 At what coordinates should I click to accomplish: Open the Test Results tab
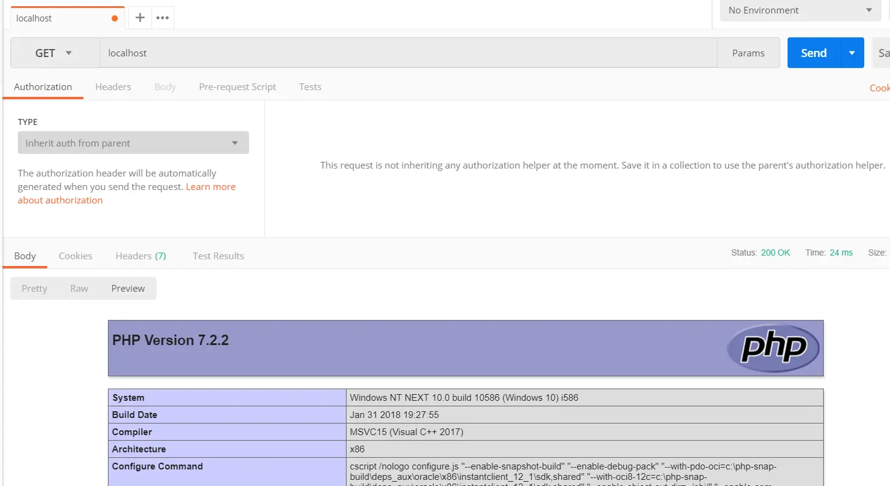click(218, 256)
